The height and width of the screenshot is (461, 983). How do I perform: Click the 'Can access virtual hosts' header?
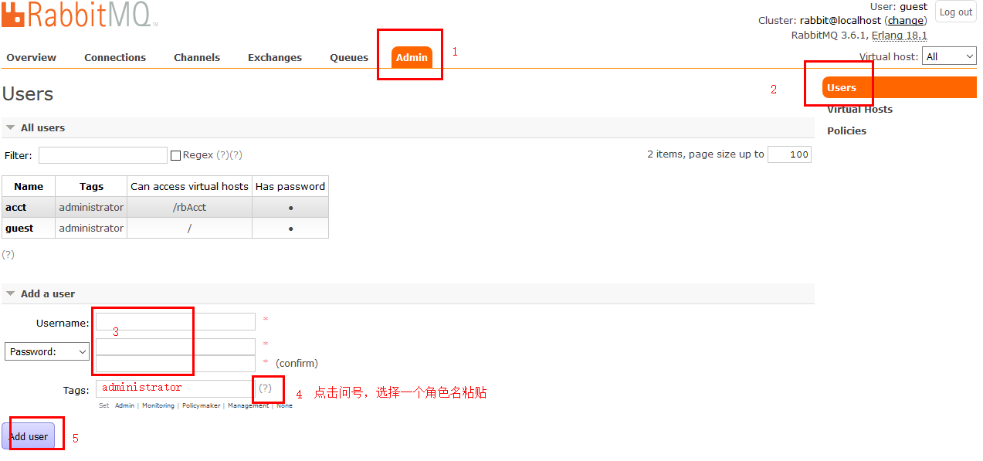(189, 186)
